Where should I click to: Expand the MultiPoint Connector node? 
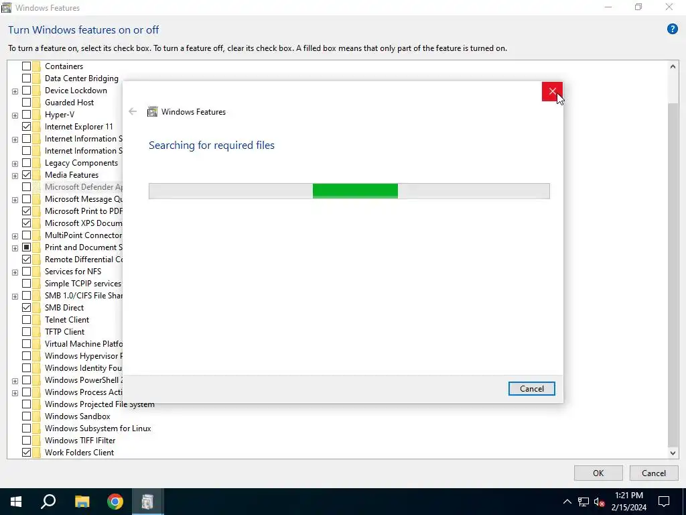15,236
